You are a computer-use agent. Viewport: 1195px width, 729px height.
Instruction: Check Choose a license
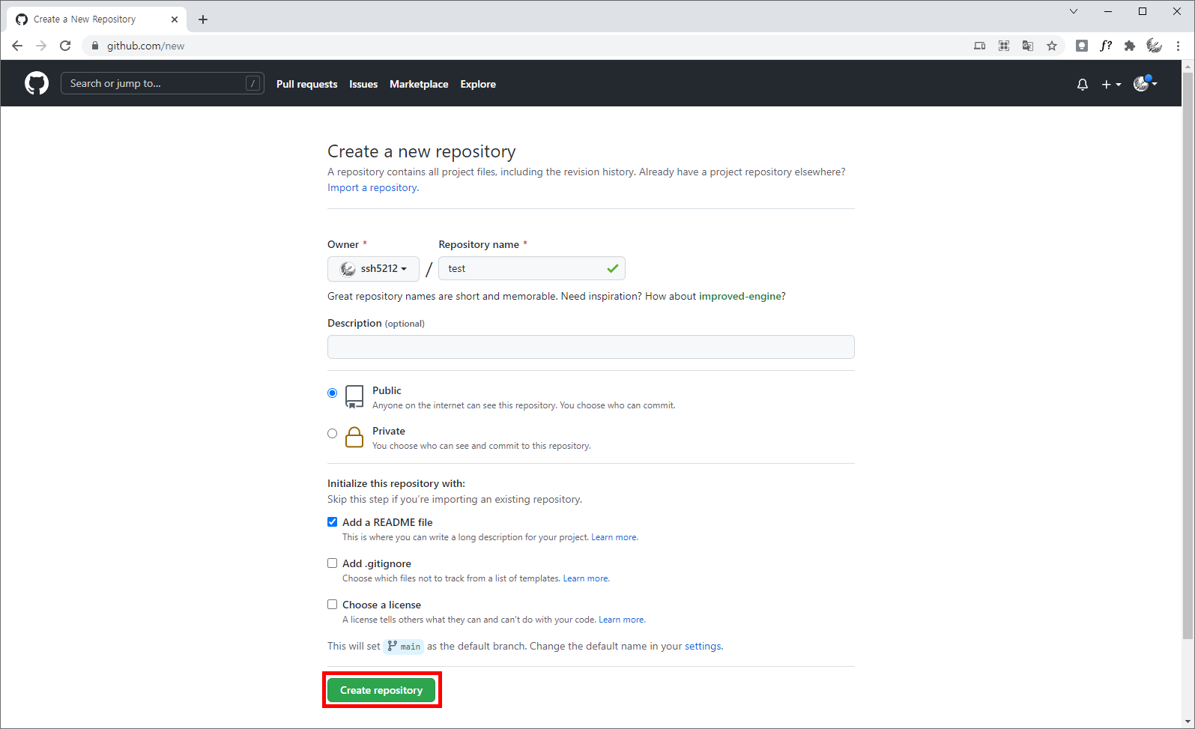click(332, 605)
